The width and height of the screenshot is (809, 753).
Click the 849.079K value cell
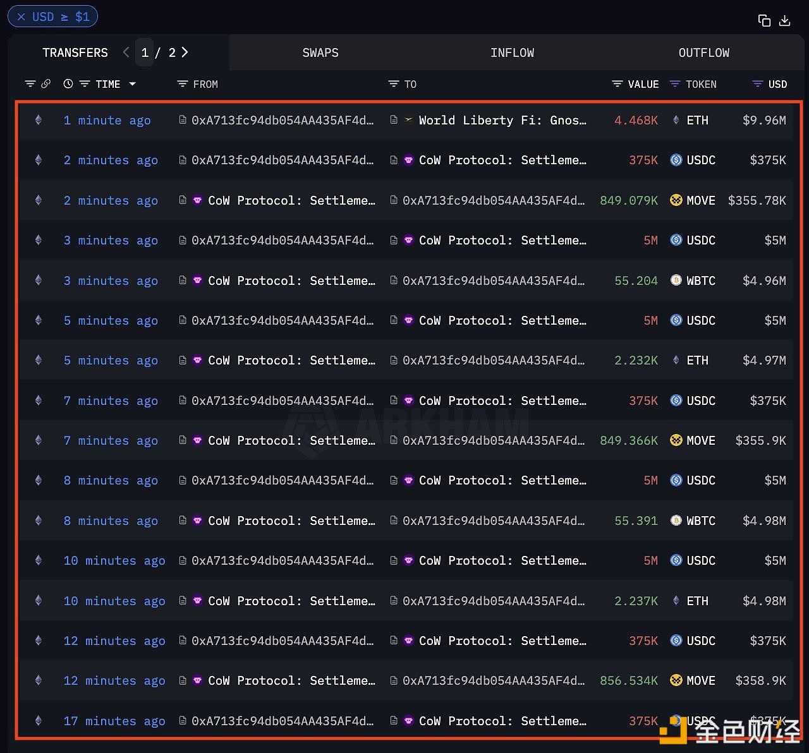coord(629,200)
